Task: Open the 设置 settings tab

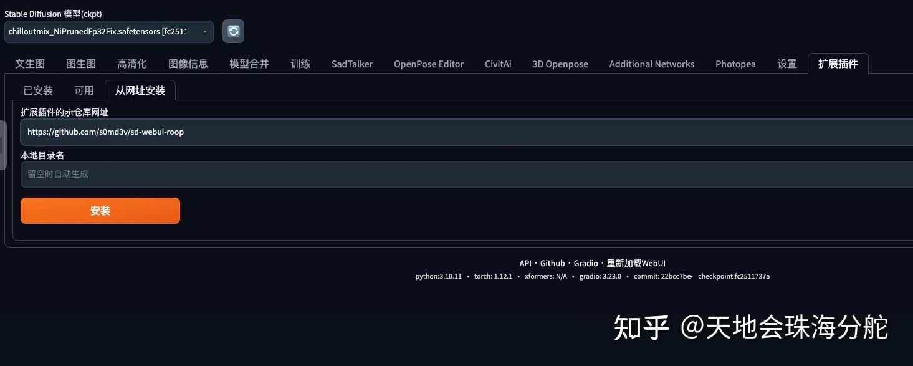Action: tap(786, 63)
